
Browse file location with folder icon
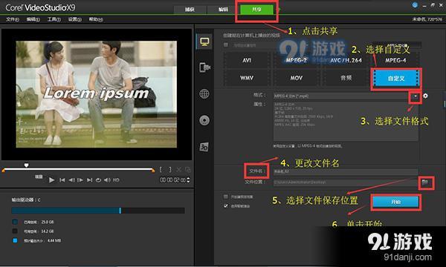(x=425, y=182)
